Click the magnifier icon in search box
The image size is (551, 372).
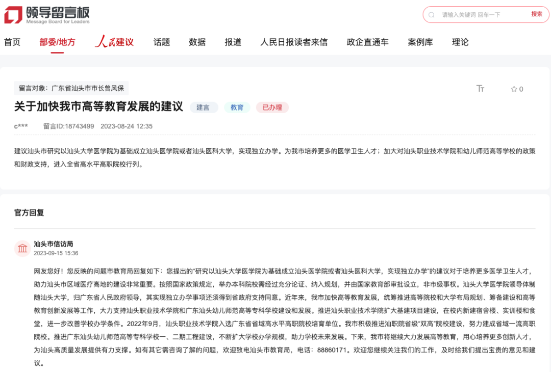pyautogui.click(x=432, y=15)
